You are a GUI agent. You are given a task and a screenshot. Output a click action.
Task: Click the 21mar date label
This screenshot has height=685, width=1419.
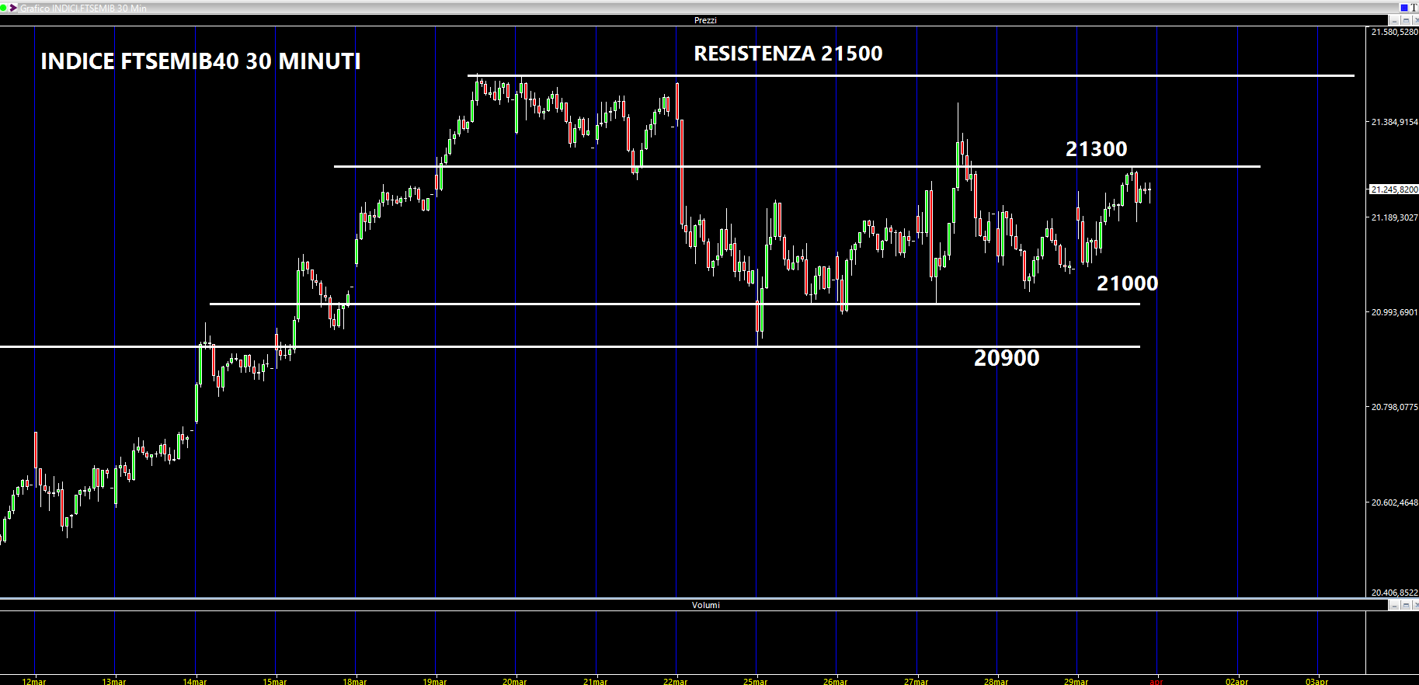tap(596, 681)
